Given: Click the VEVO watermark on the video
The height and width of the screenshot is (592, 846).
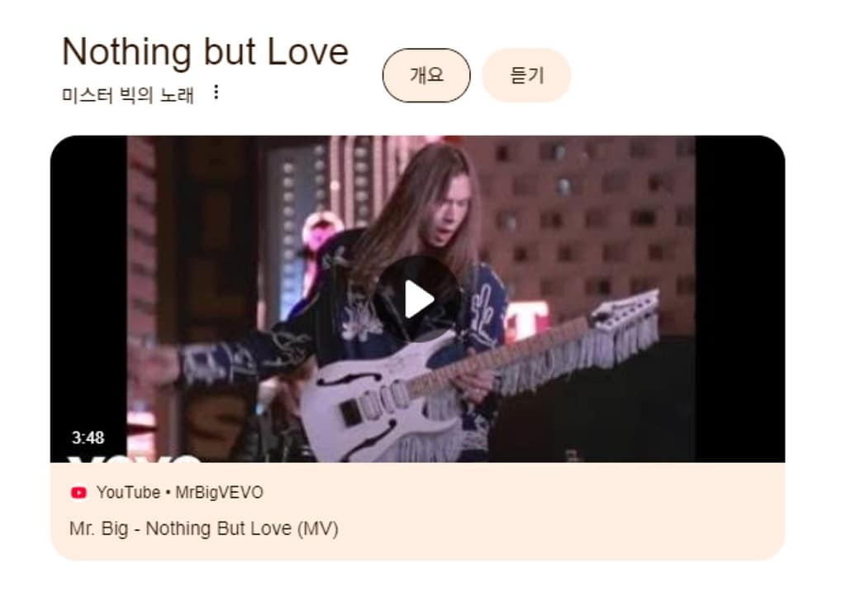Looking at the screenshot, I should (x=133, y=458).
